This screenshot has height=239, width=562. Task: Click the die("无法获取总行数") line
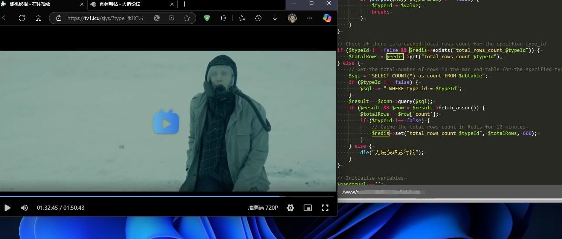tap(392, 152)
